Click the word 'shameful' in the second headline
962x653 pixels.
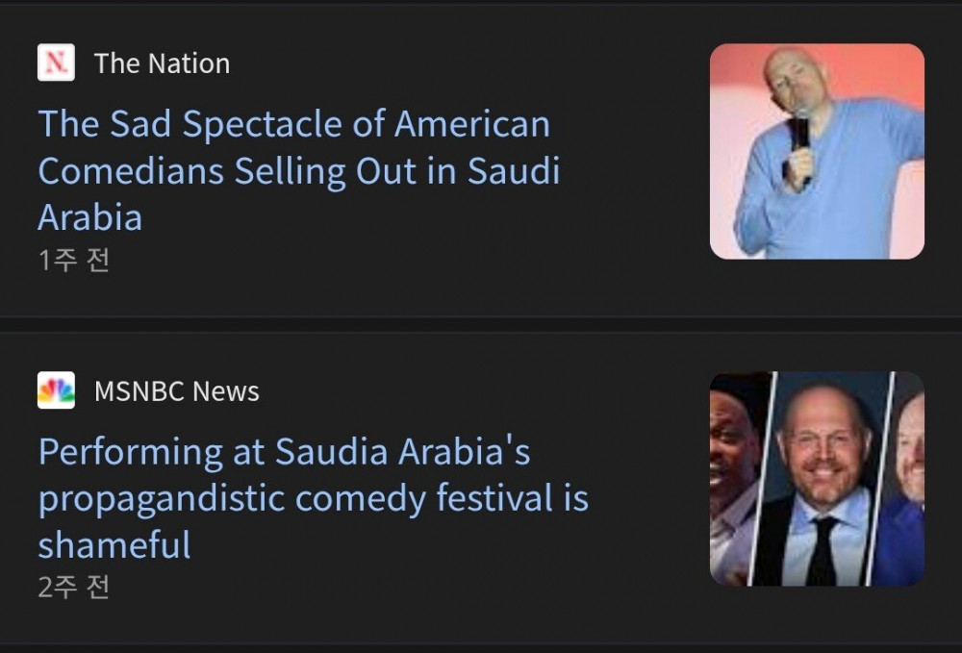point(114,545)
